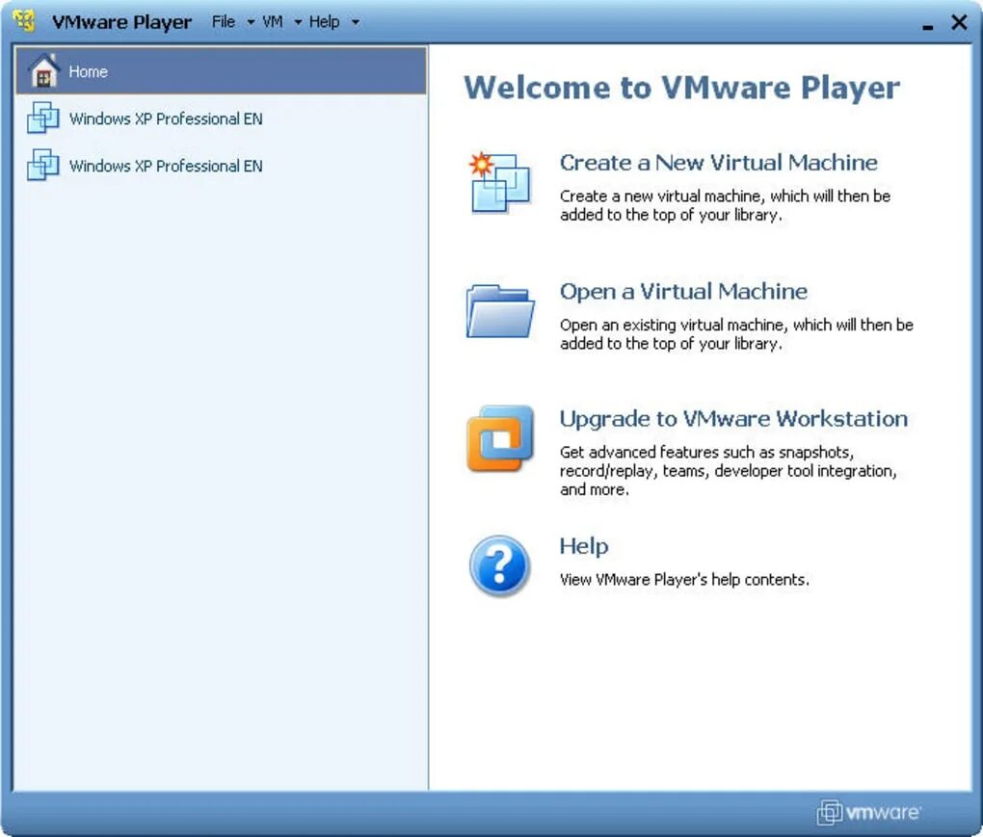Screen dimensions: 983x837
Task: Click the Open a Virtual Machine link
Action: tap(683, 292)
